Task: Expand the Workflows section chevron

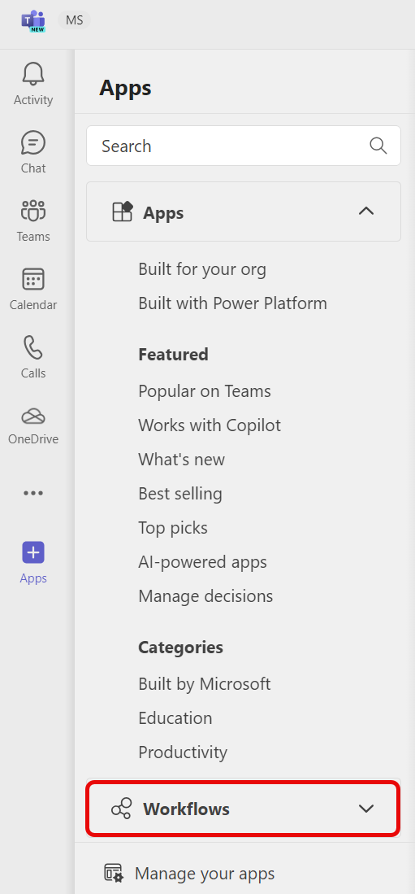Action: [366, 809]
